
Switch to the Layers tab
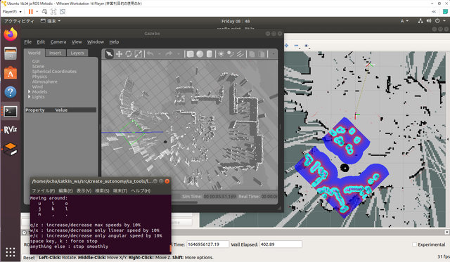[77, 53]
